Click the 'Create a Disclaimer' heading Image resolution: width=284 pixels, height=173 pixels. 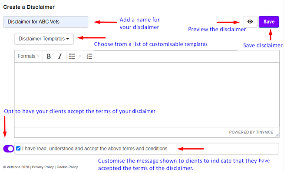29,7
